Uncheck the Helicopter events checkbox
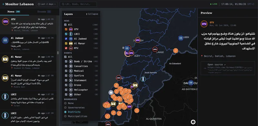Viewport: 258px width, 126px height. tap(66, 90)
